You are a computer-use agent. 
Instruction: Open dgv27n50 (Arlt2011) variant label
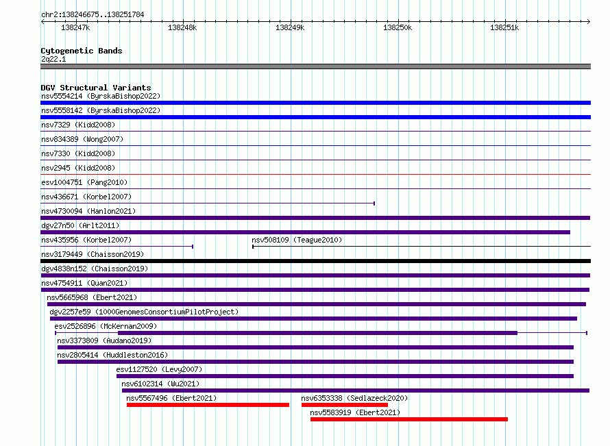click(x=80, y=225)
